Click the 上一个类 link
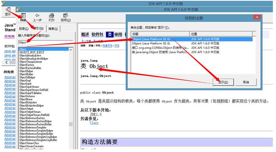This screenshot has width=276, height=152. point(86,41)
